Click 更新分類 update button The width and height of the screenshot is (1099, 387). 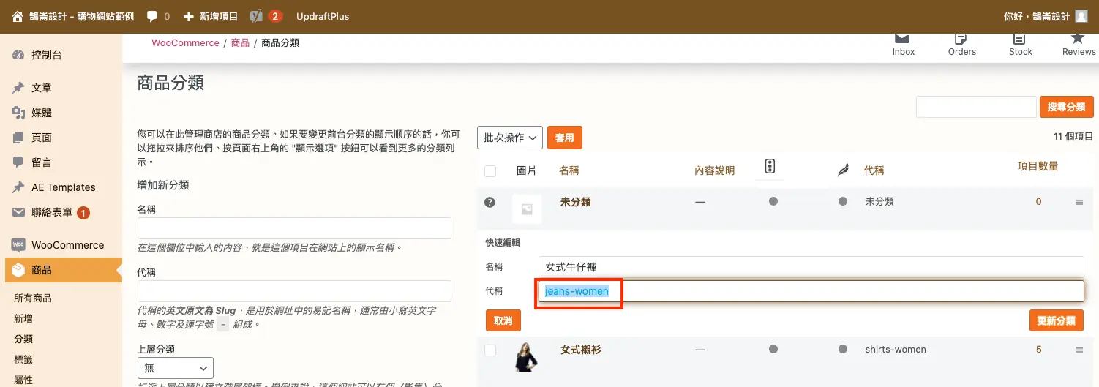pos(1056,320)
